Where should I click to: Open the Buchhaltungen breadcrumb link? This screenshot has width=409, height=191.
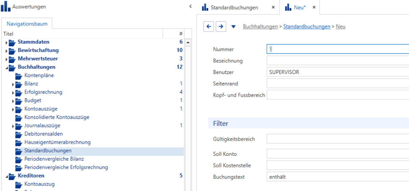[260, 26]
